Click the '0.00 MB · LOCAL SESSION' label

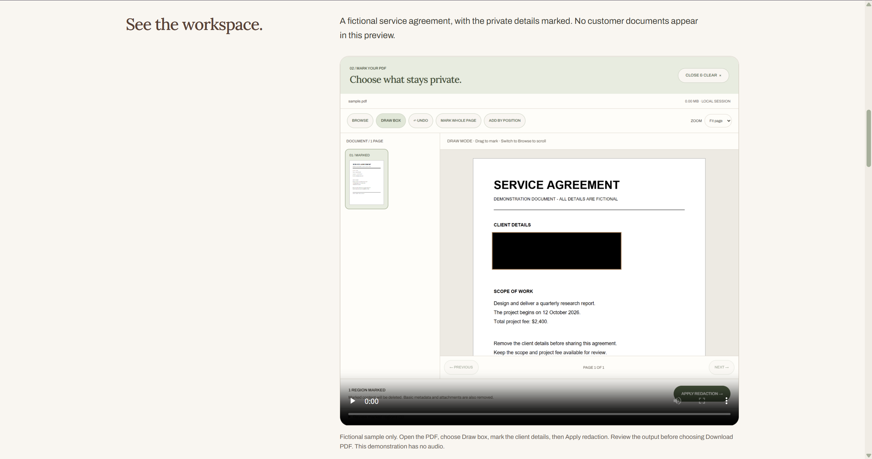707,101
